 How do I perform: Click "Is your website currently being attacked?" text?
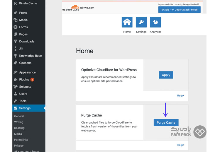click(178, 4)
